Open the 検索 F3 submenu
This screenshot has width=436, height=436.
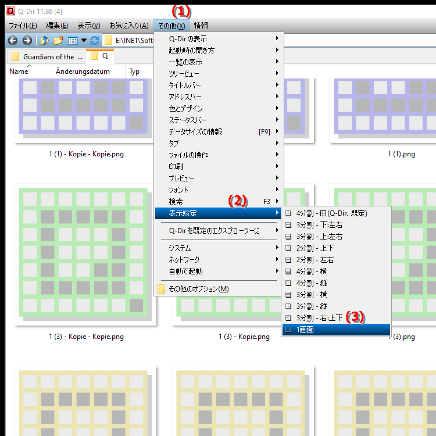(219, 202)
